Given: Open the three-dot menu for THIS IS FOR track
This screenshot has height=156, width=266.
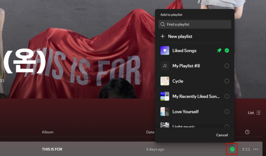Looking at the screenshot, I should click(256, 149).
